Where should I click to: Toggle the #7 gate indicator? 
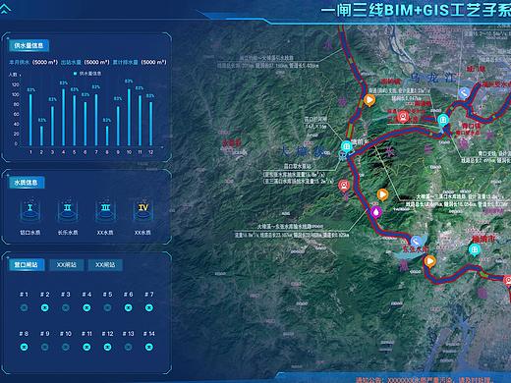(149, 307)
